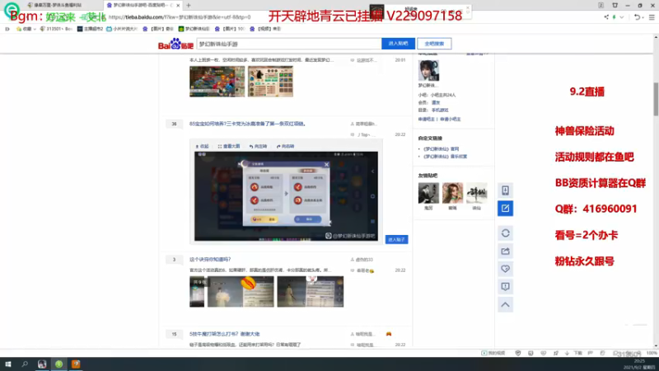Open the 收藏 favorites star menu

pos(26,29)
